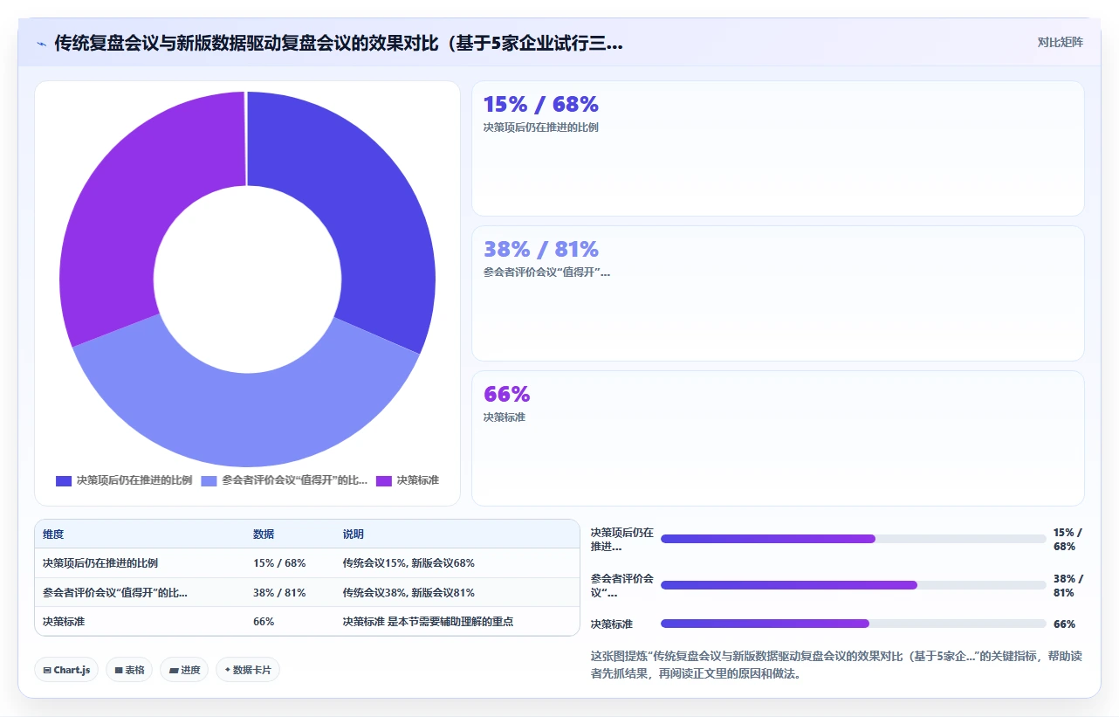Click the 决策标准 label under the 66% card
The width and height of the screenshot is (1119, 717).
tap(504, 417)
